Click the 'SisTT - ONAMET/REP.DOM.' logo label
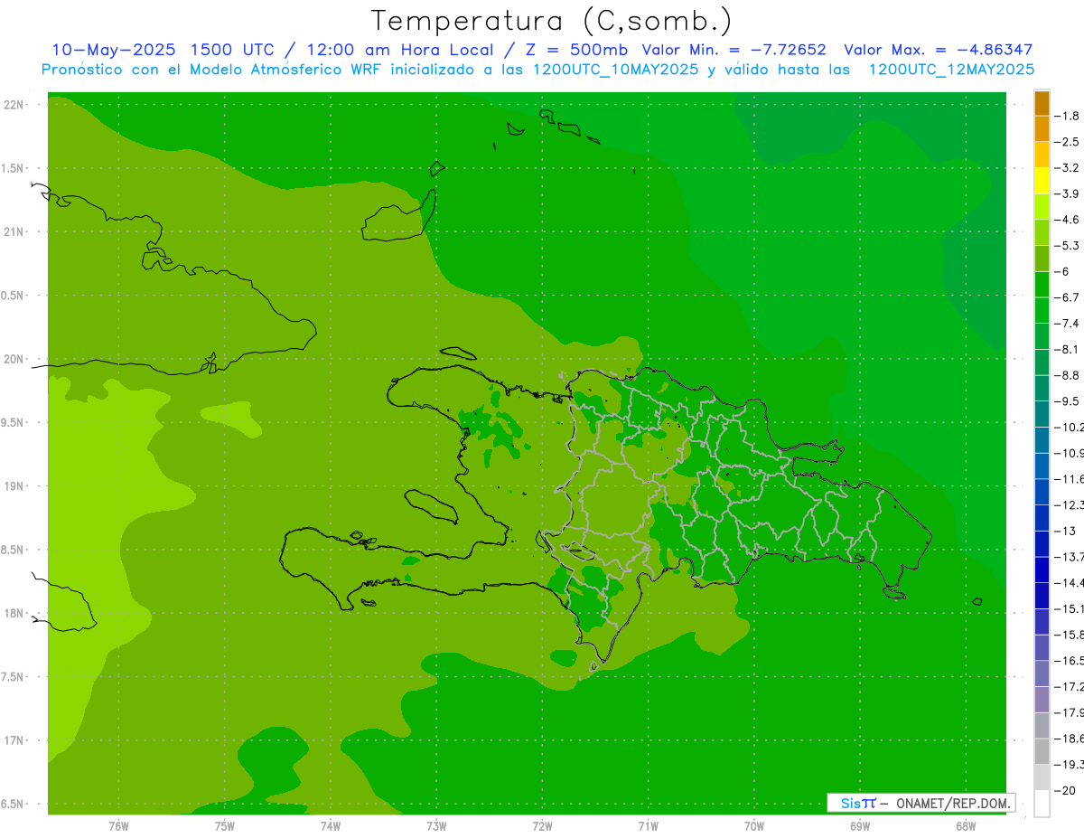This screenshot has width=1084, height=838. 920,803
